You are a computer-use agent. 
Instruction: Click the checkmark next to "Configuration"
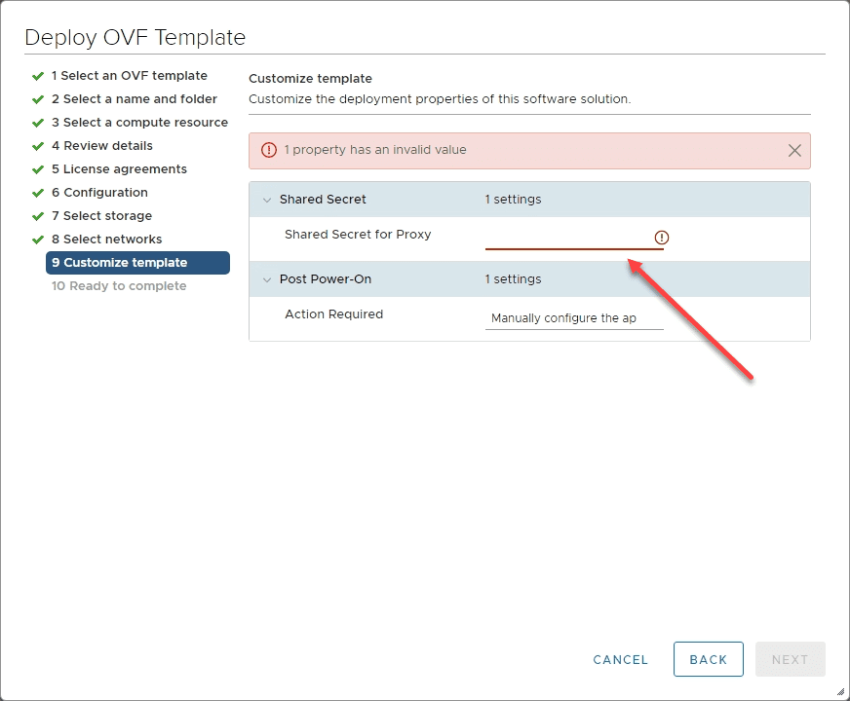pos(37,192)
